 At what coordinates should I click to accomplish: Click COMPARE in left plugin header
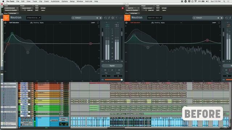point(30,10)
